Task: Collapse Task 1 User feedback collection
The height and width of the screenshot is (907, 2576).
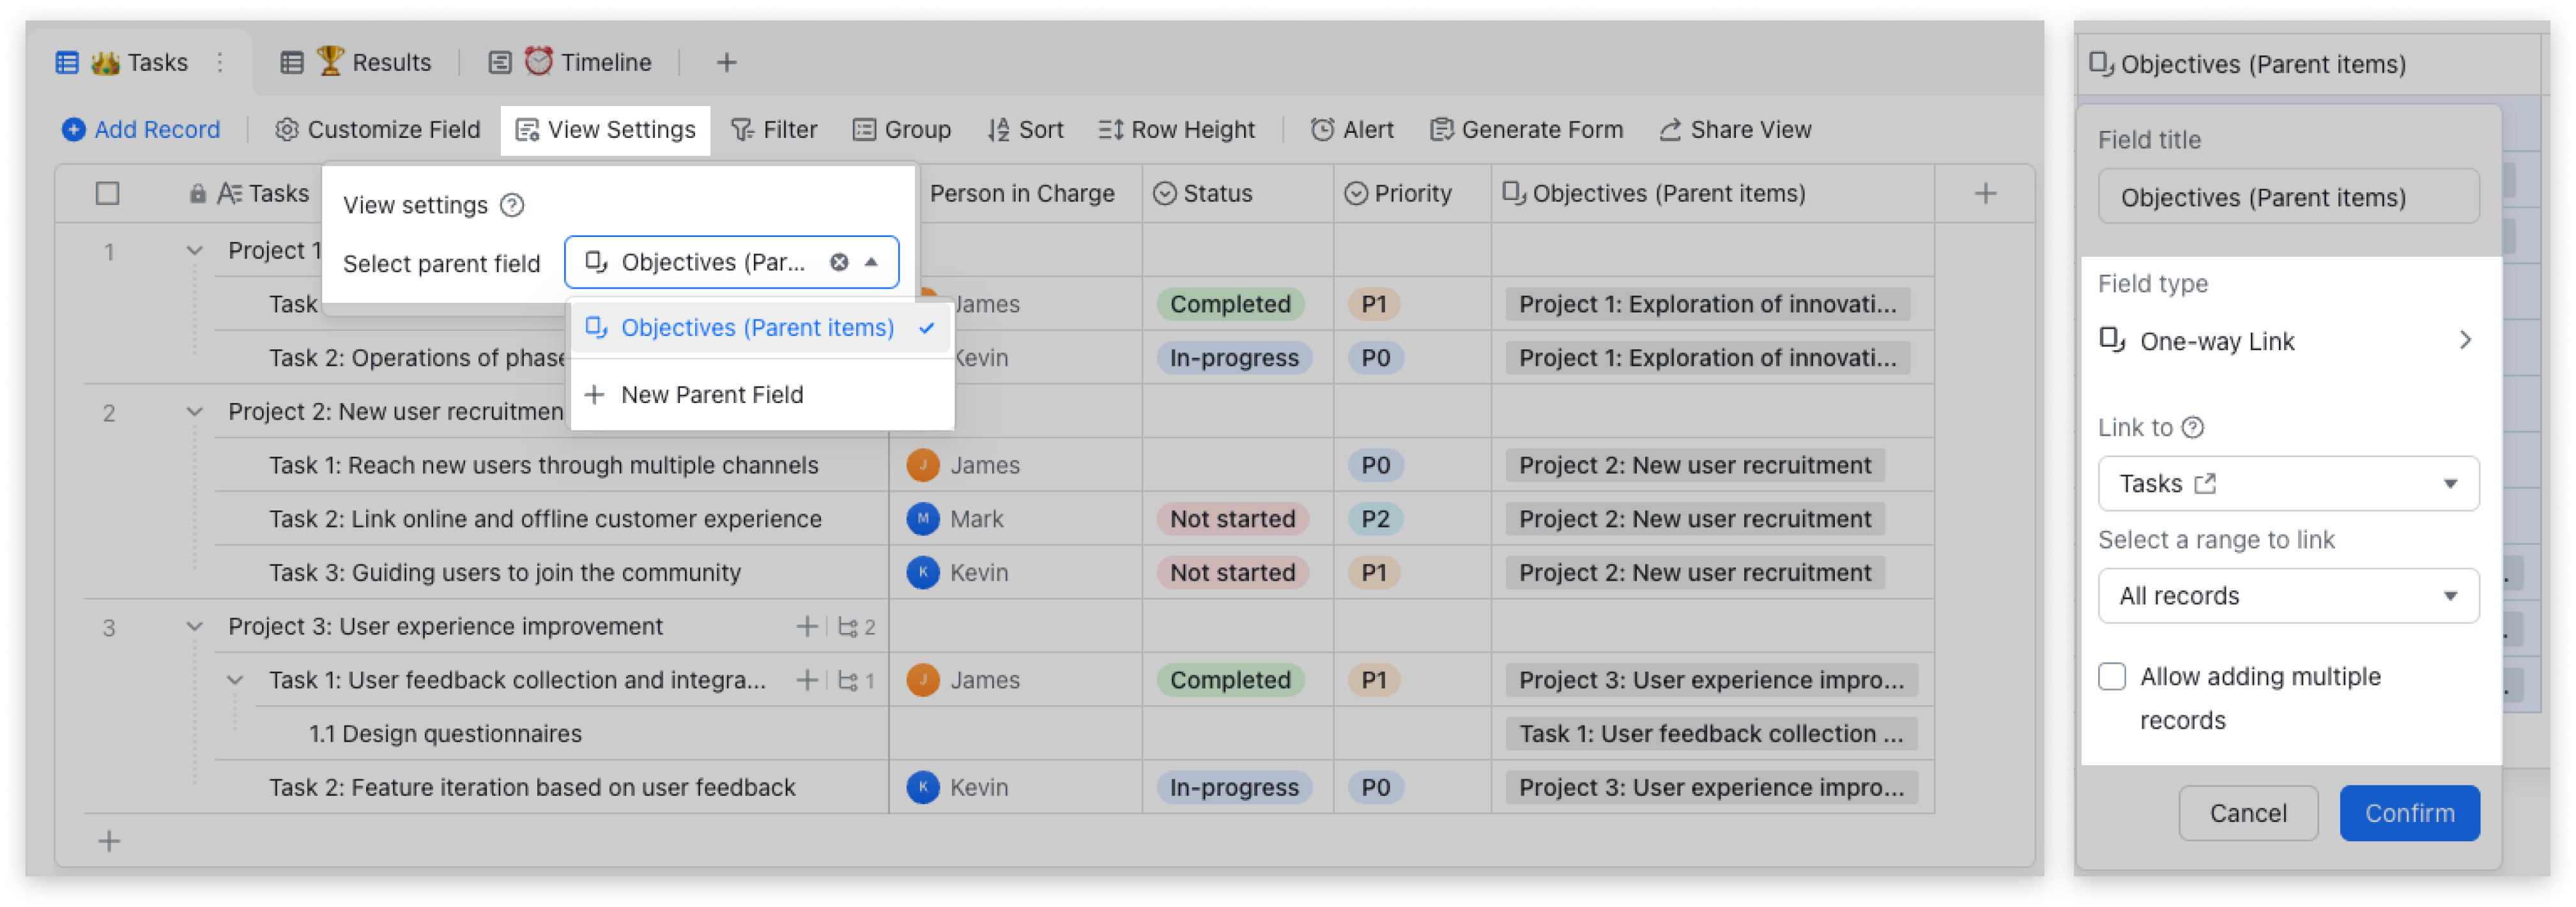Action: [235, 681]
